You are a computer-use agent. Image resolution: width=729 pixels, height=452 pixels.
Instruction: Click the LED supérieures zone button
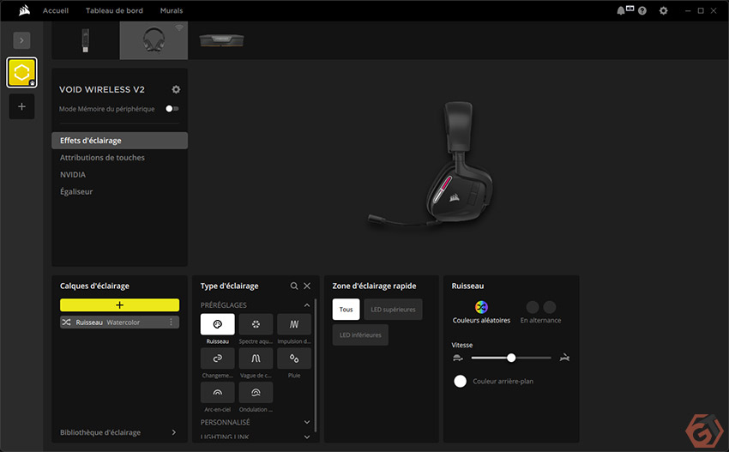[393, 310]
